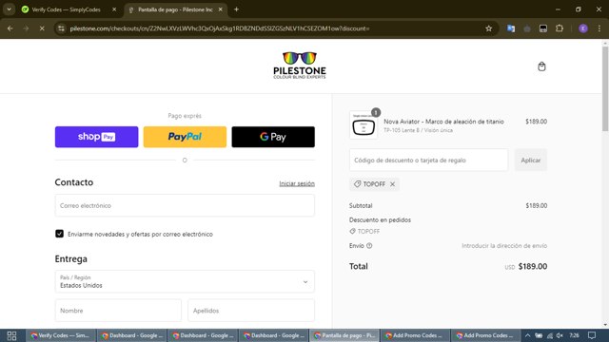Switch to Verify Codes — SimplyCodes tab
The height and width of the screenshot is (342, 609).
pos(66,9)
